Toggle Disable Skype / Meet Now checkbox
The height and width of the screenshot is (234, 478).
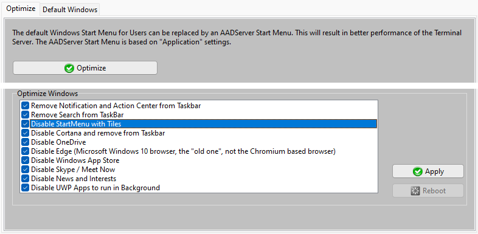(x=26, y=170)
